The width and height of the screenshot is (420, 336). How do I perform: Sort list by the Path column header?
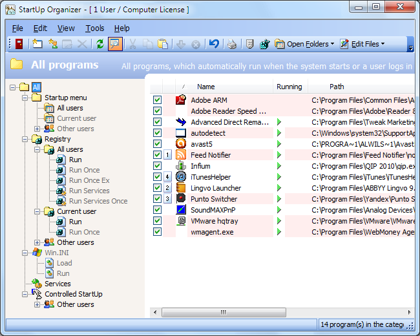pyautogui.click(x=361, y=87)
